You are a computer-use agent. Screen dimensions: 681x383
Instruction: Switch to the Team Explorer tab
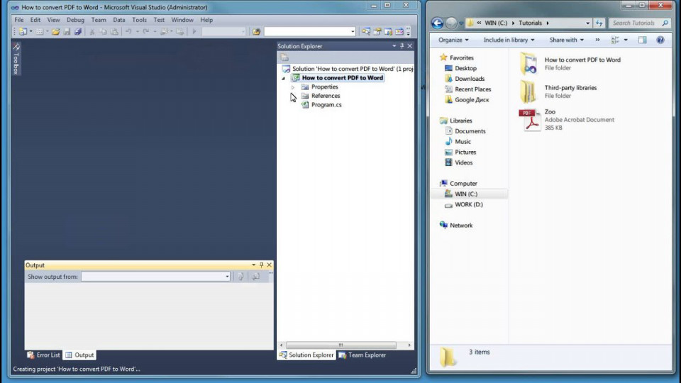tap(362, 355)
